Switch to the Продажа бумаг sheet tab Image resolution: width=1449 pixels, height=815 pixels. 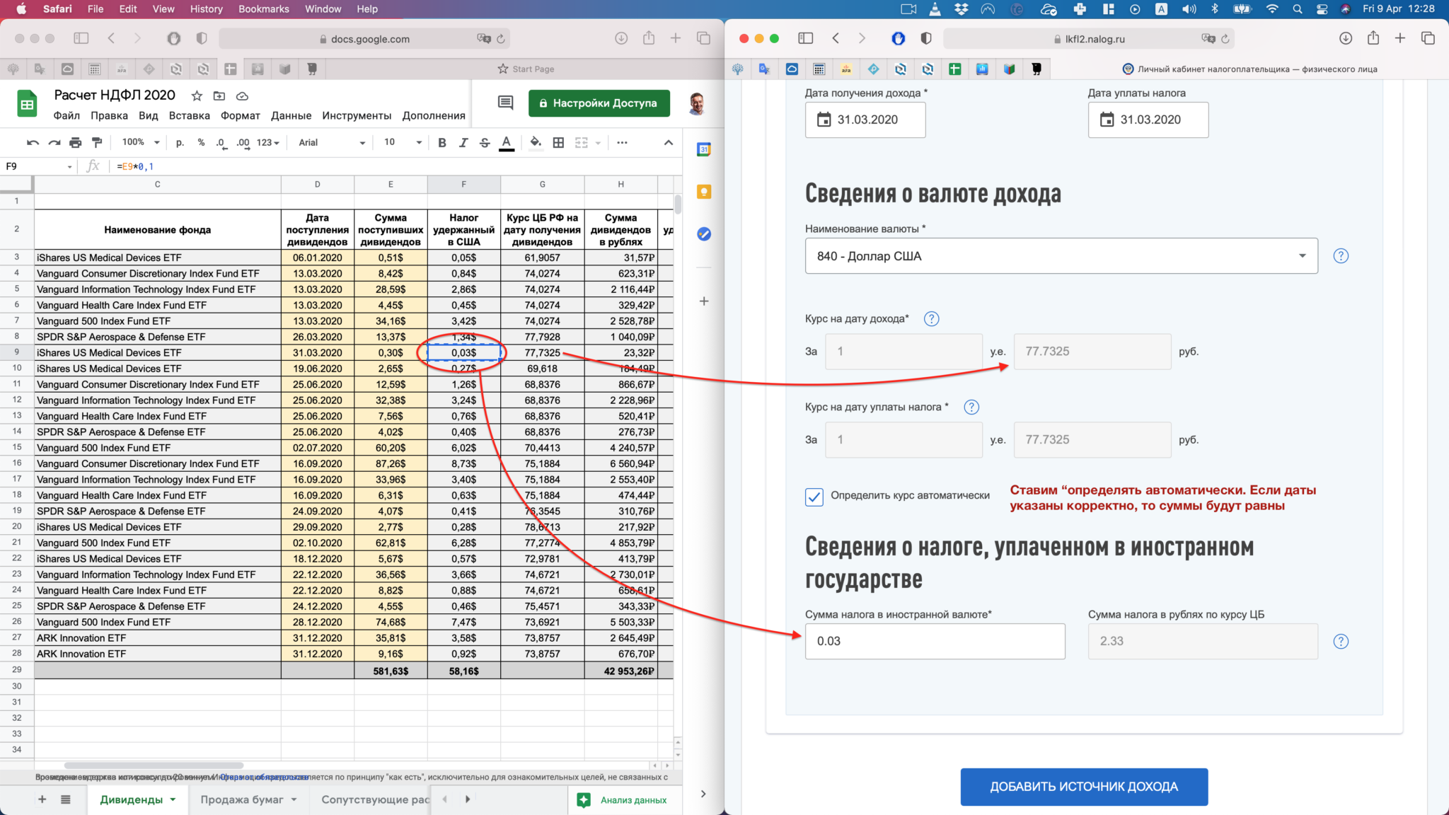(x=242, y=799)
